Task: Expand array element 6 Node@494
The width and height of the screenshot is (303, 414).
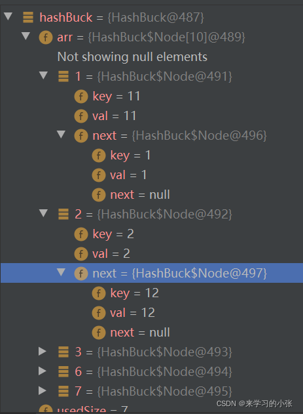Action: point(43,371)
